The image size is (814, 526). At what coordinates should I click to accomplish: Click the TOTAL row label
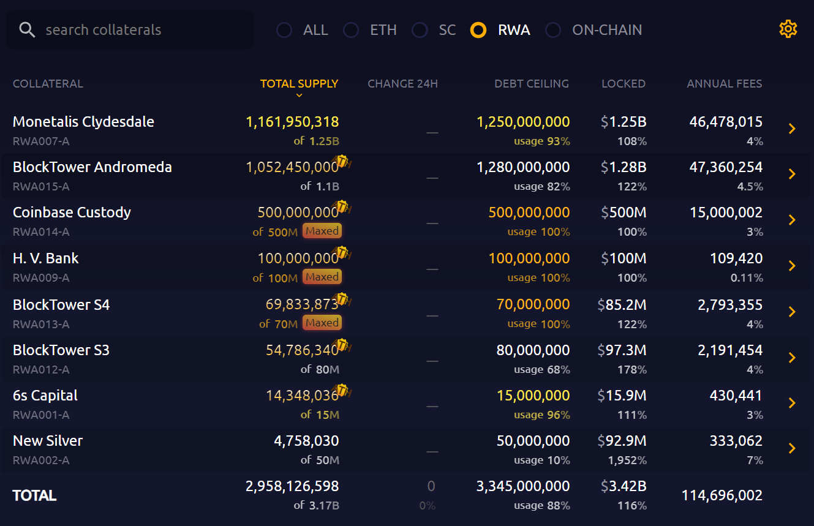(x=34, y=495)
